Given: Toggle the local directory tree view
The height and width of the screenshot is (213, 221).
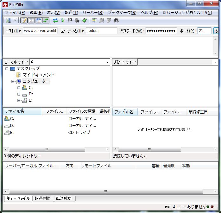Looking at the screenshot, I should tap(31, 21).
